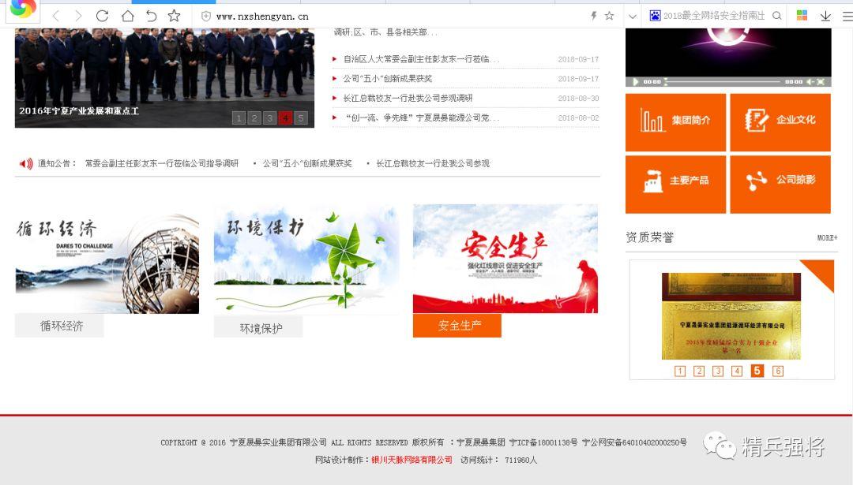
Task: Open the 循环经济 globe banner image
Action: coord(107,263)
